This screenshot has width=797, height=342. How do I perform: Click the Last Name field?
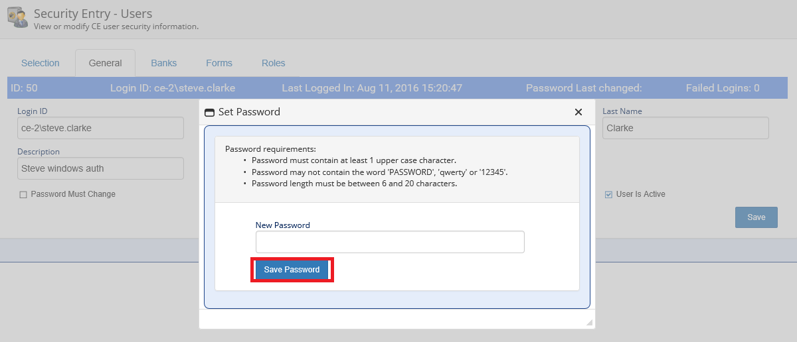[685, 128]
